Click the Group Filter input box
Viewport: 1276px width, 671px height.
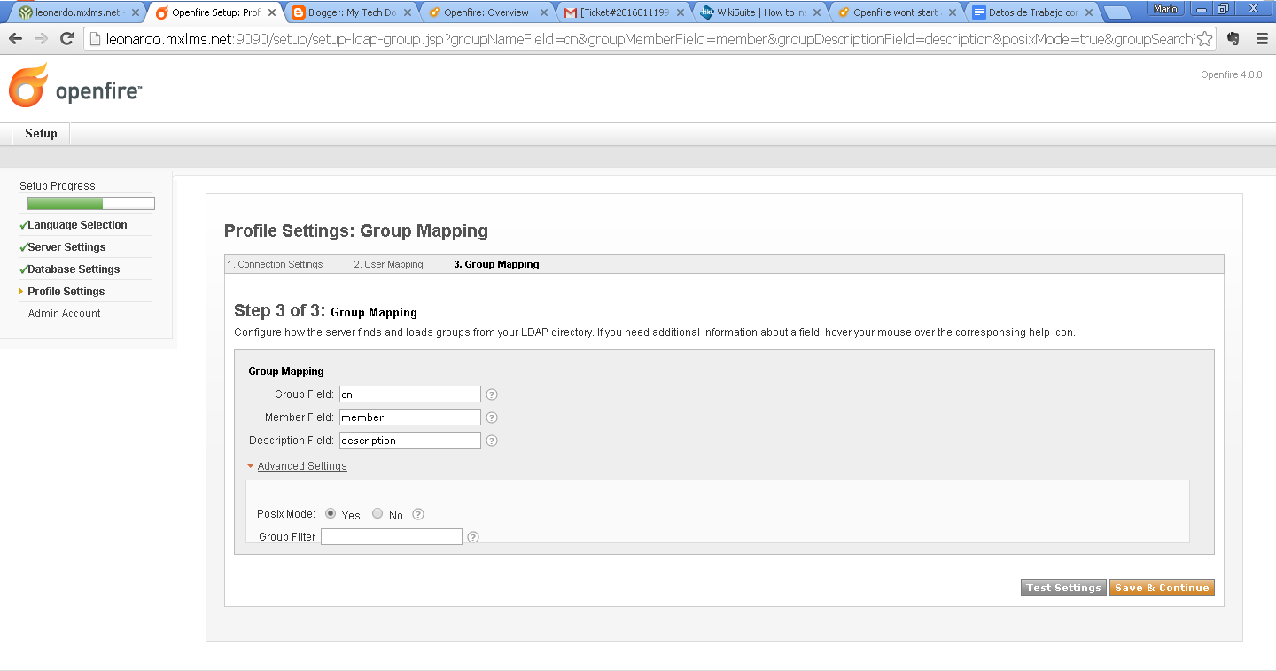(x=392, y=537)
